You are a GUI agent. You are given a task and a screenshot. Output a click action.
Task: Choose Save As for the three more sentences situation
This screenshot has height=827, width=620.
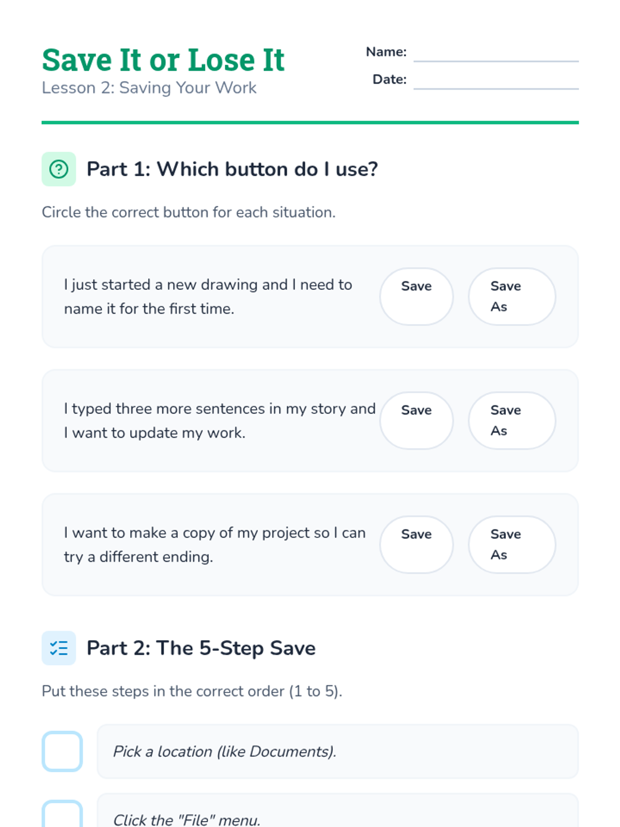pyautogui.click(x=512, y=421)
